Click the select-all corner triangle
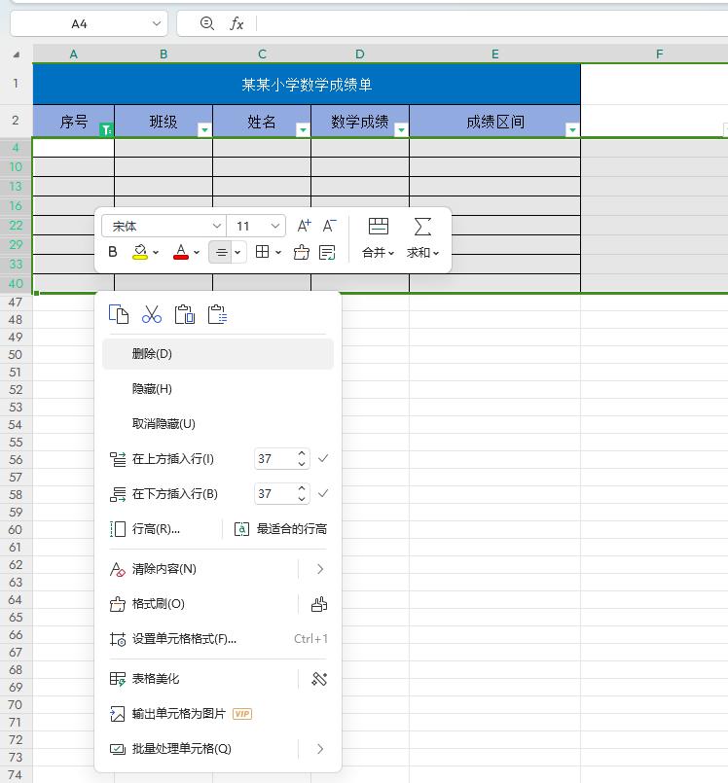728x783 pixels. pyautogui.click(x=16, y=54)
